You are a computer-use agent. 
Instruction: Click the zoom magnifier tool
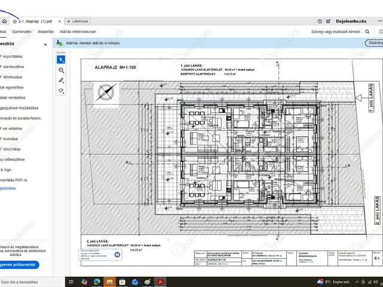(x=61, y=70)
